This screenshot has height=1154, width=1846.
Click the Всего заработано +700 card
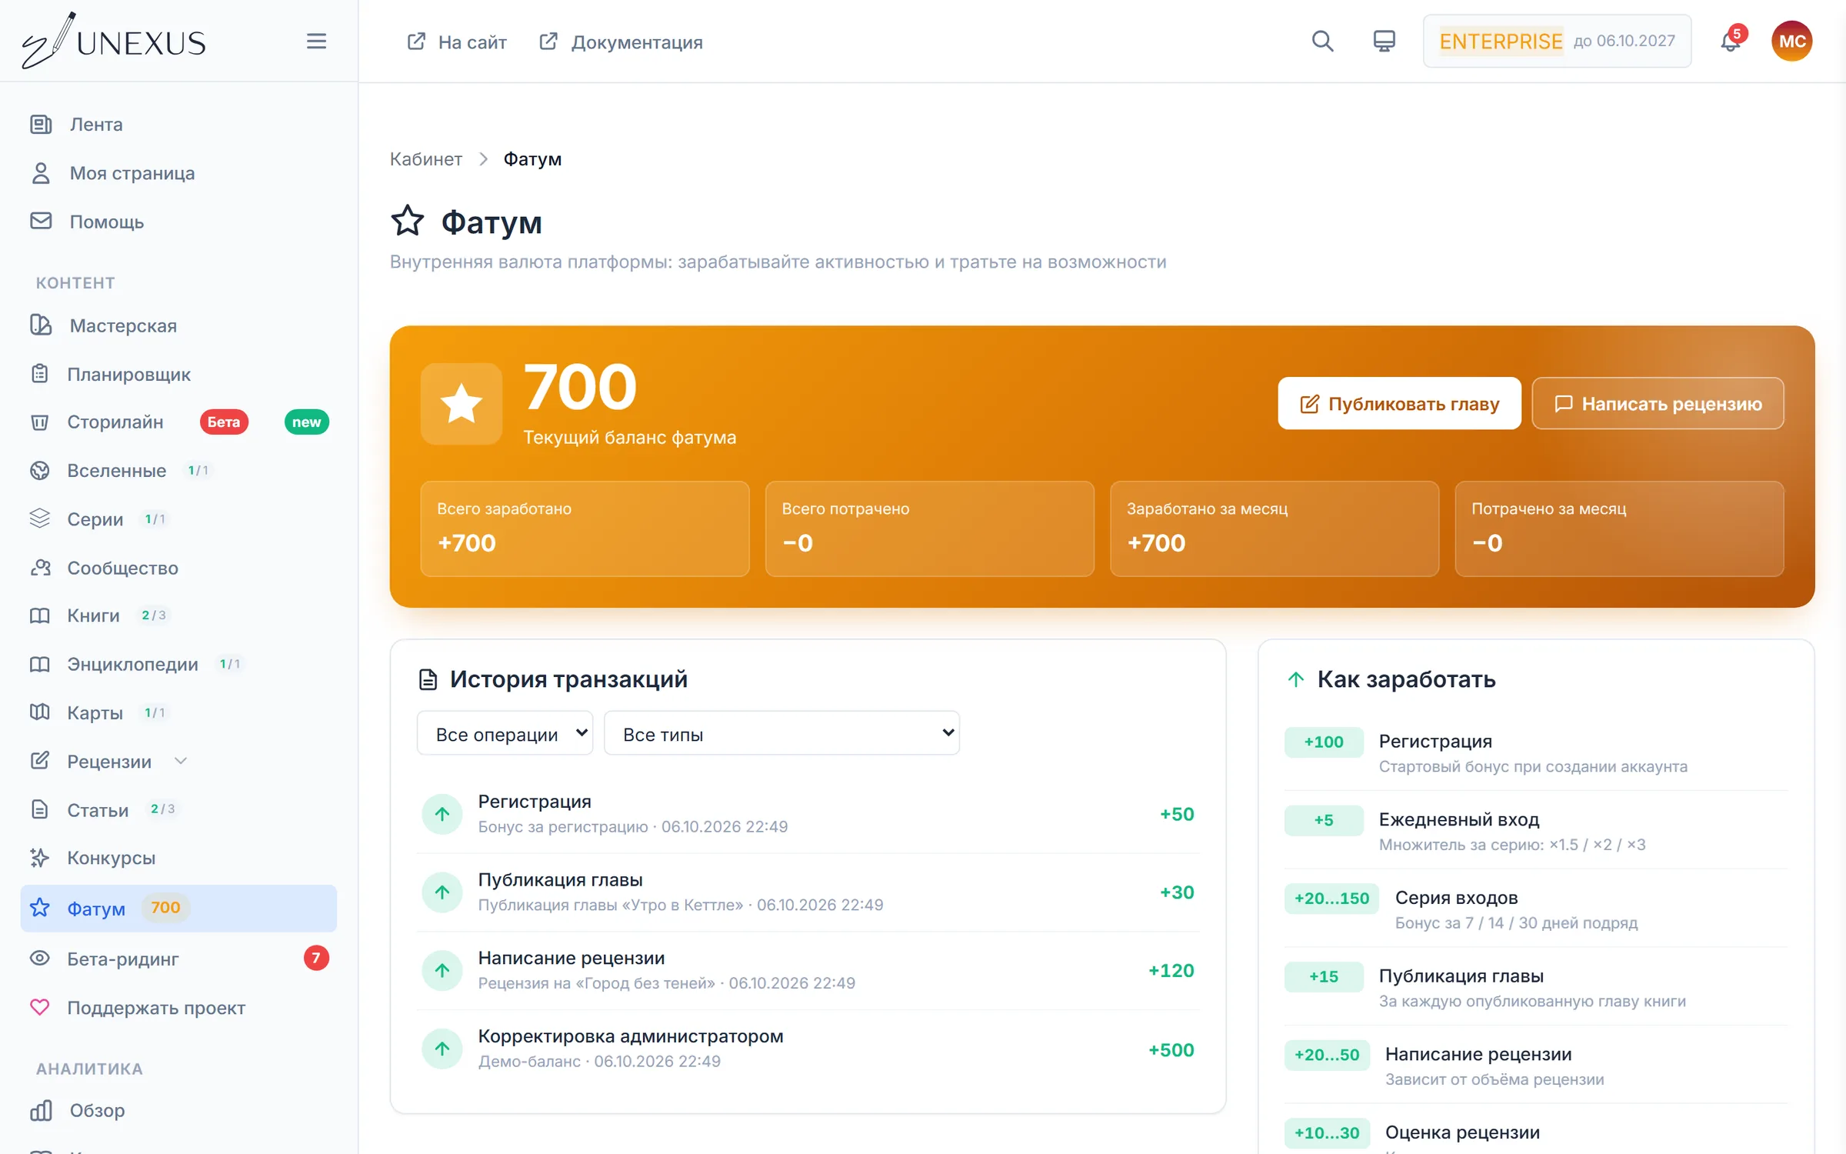coord(585,529)
